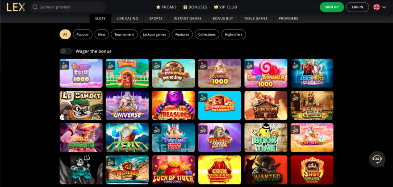Expand the language dropdown chevron
This screenshot has width=393, height=187.
[384, 7]
